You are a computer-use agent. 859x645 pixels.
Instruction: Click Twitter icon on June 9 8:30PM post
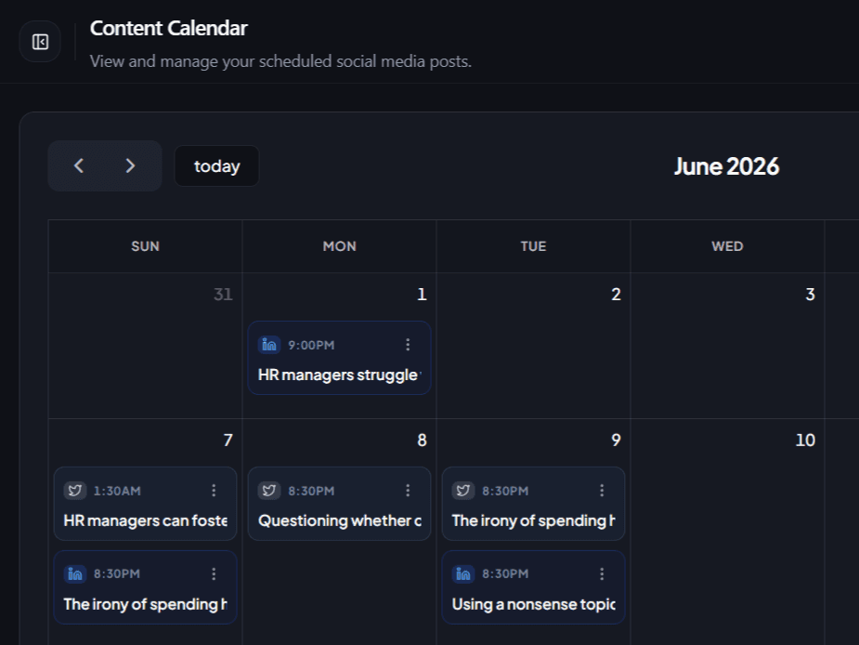[x=462, y=491]
